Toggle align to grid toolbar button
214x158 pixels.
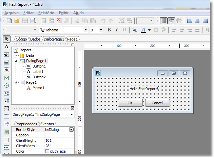[x=171, y=21]
